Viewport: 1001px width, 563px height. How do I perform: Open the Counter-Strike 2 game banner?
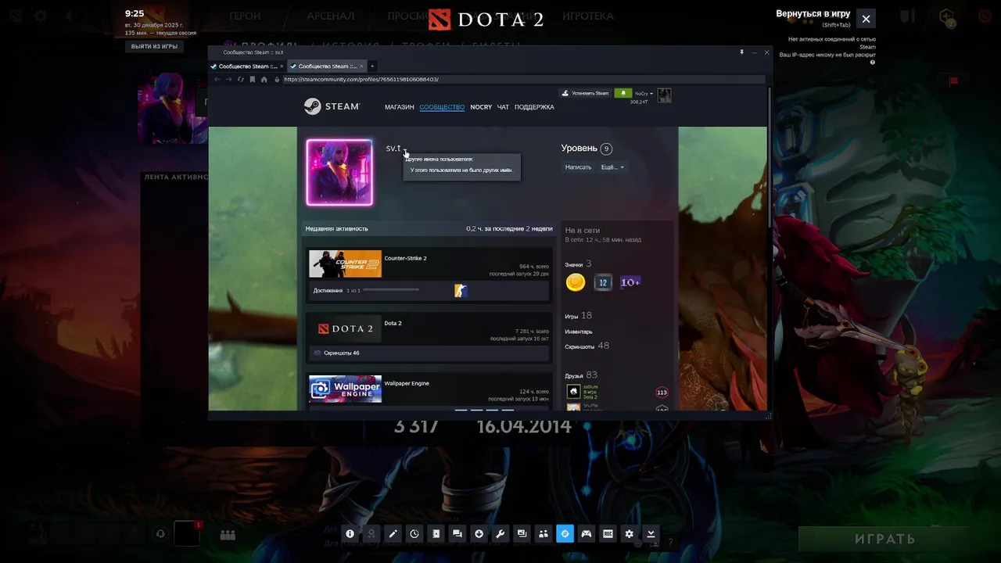coord(345,264)
